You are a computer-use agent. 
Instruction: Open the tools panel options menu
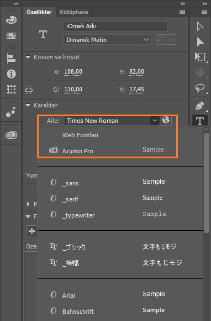click(204, 12)
